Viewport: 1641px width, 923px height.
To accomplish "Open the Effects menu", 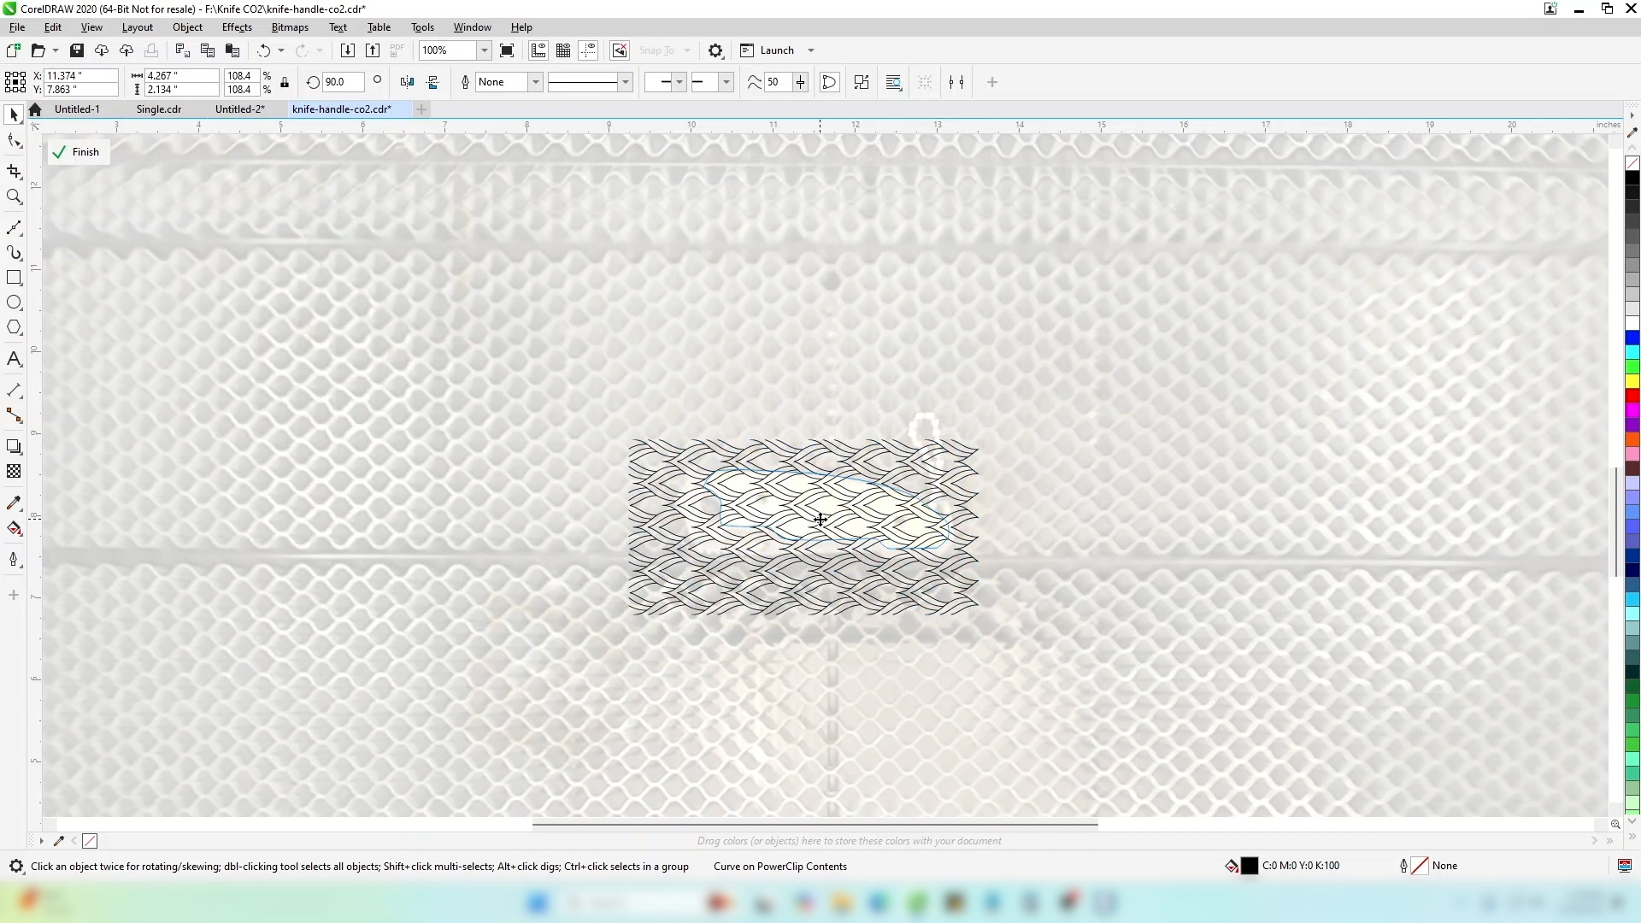I will tap(237, 27).
